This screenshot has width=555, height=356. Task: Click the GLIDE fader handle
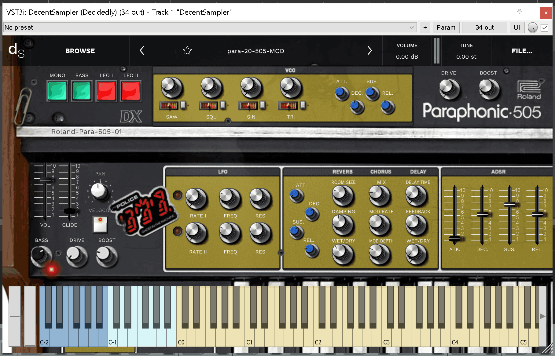[69, 211]
